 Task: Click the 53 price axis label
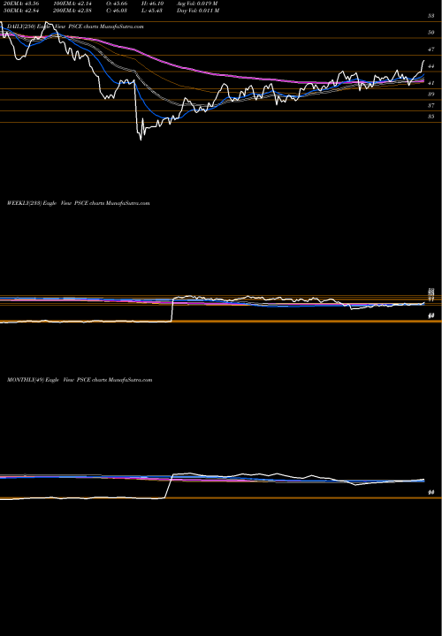[431, 16]
